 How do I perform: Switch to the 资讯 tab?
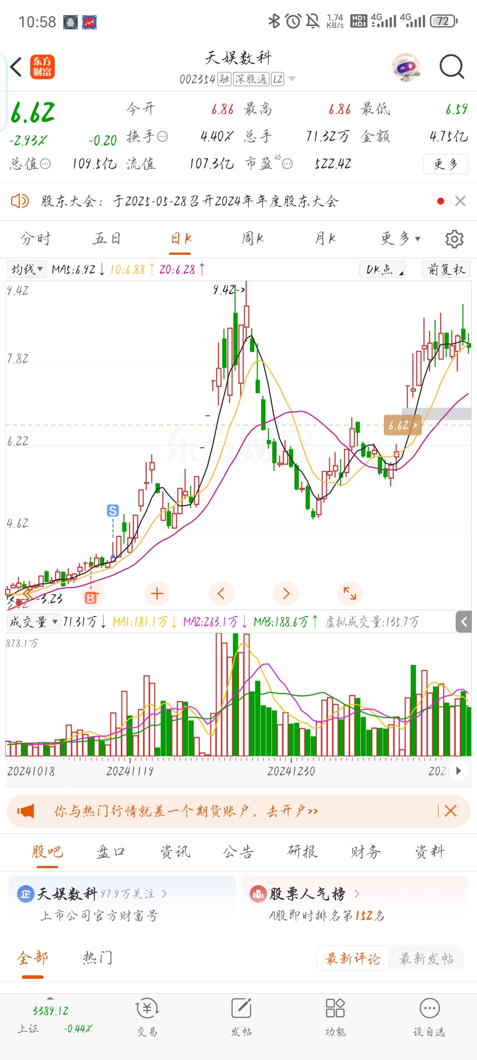click(175, 852)
